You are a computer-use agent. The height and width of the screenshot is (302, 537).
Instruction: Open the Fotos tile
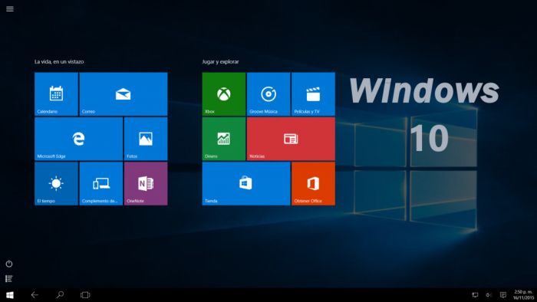point(146,139)
